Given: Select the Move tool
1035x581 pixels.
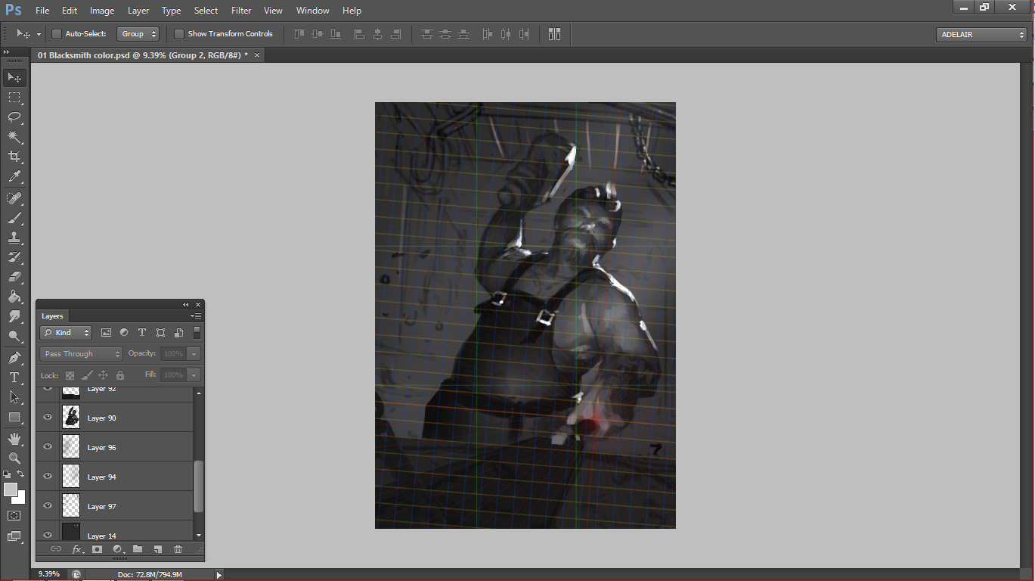Looking at the screenshot, I should pyautogui.click(x=14, y=78).
